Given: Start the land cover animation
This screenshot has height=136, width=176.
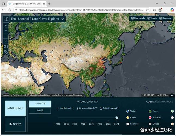Looking at the screenshot, I should pyautogui.click(x=65, y=108).
